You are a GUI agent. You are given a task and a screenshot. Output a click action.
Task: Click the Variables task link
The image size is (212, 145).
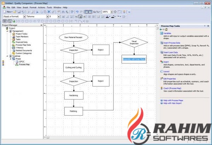tap(167, 33)
